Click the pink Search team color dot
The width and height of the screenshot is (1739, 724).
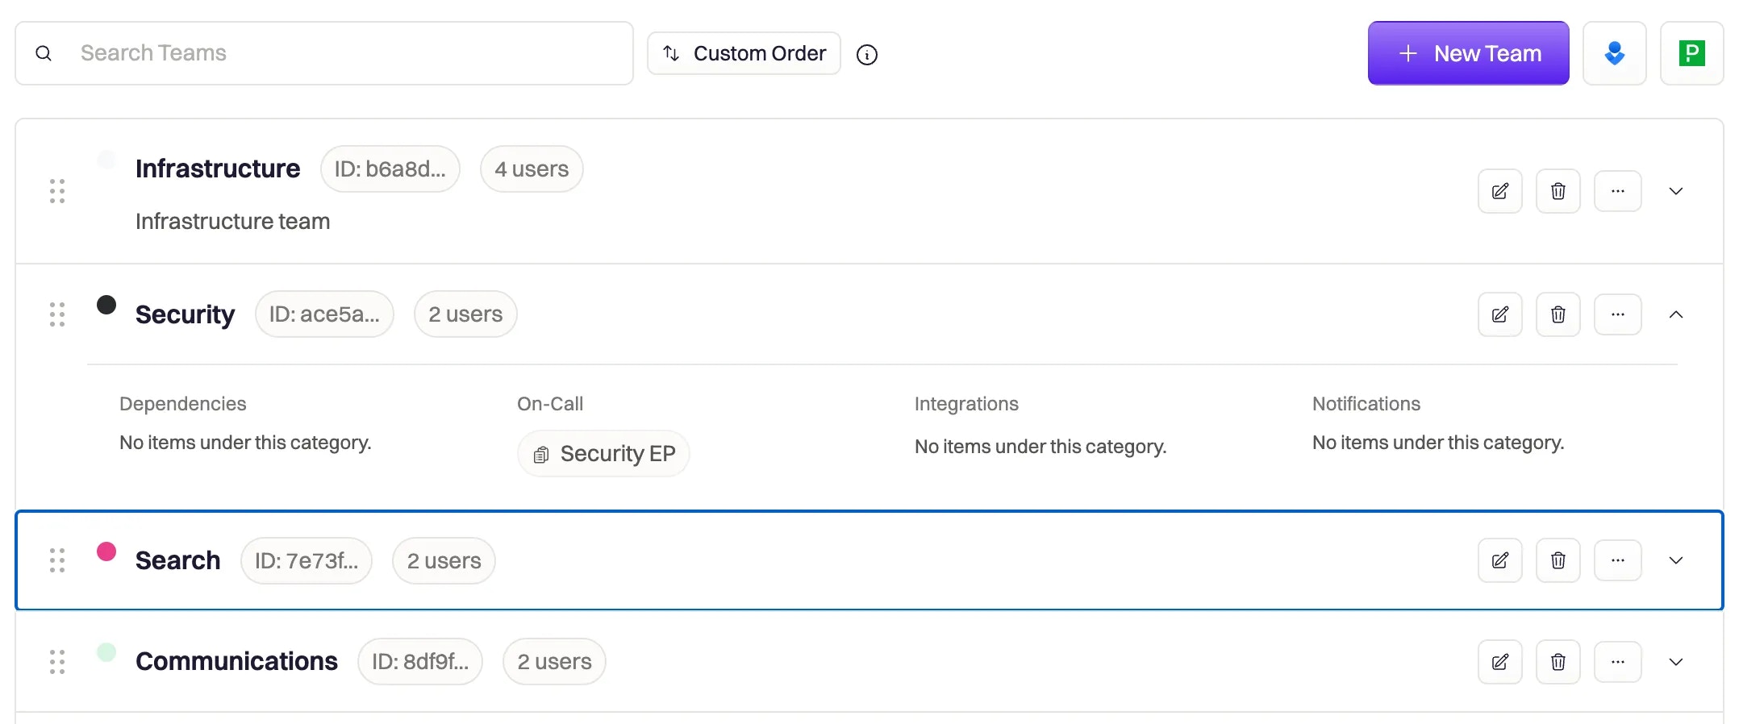(106, 551)
